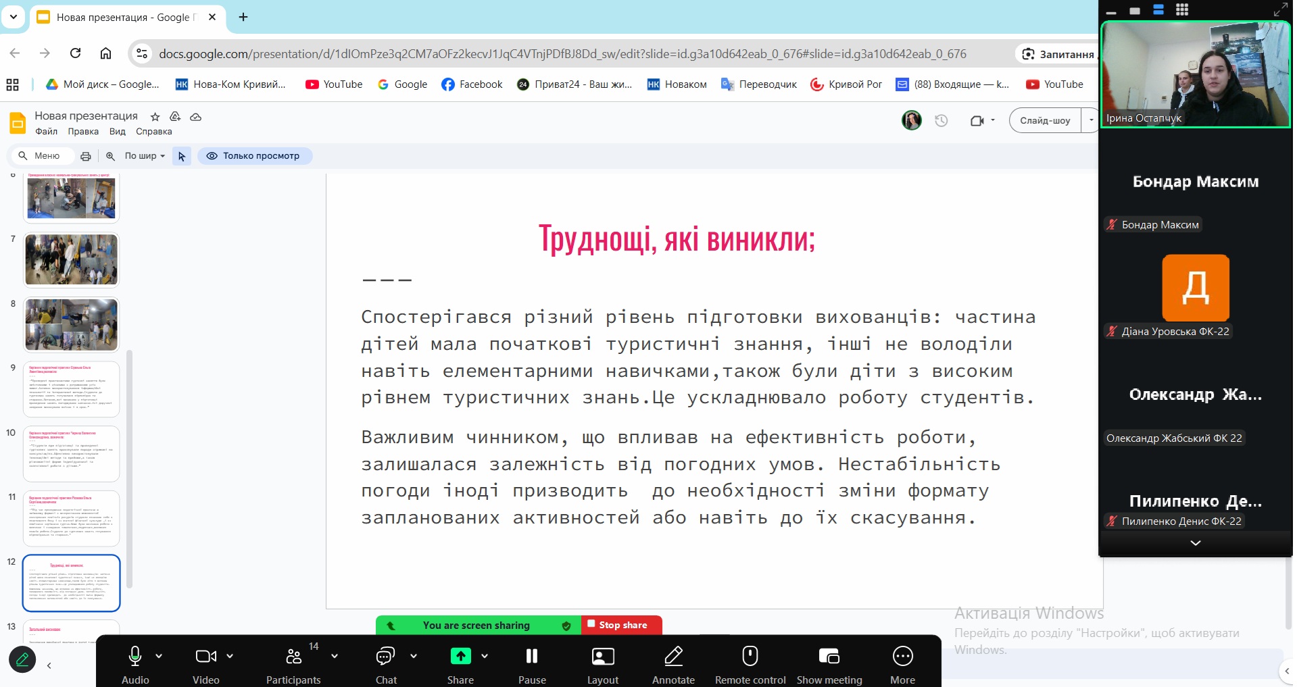
Task: Switch Zoom panel to gallery view
Action: tap(1182, 10)
